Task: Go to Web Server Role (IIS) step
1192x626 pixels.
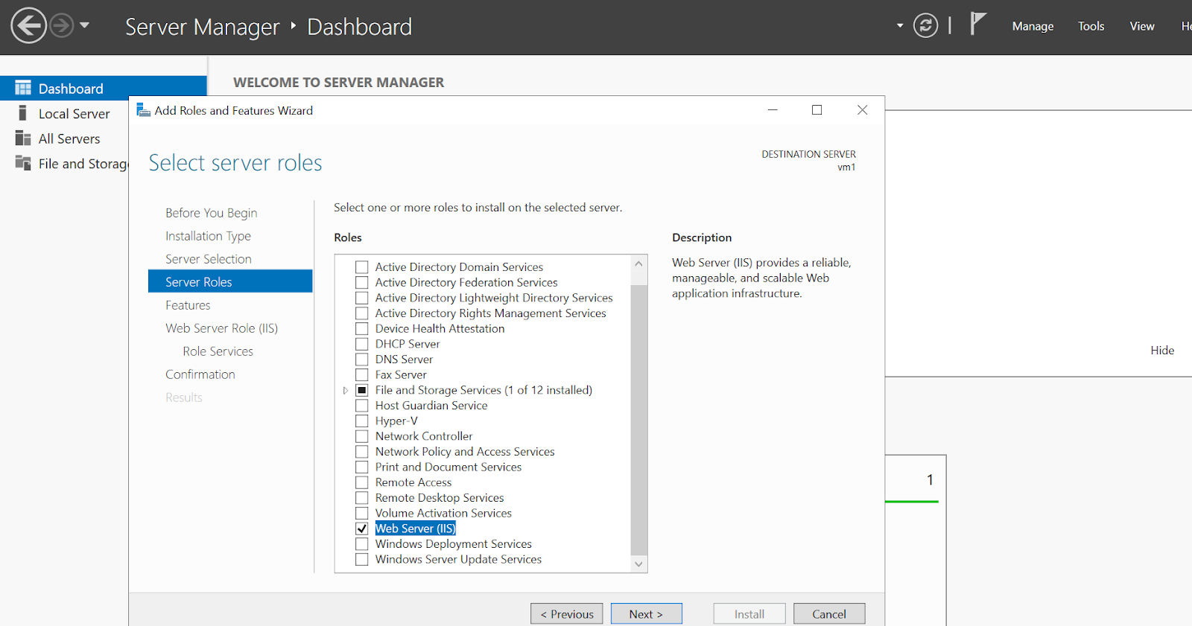Action: point(221,328)
